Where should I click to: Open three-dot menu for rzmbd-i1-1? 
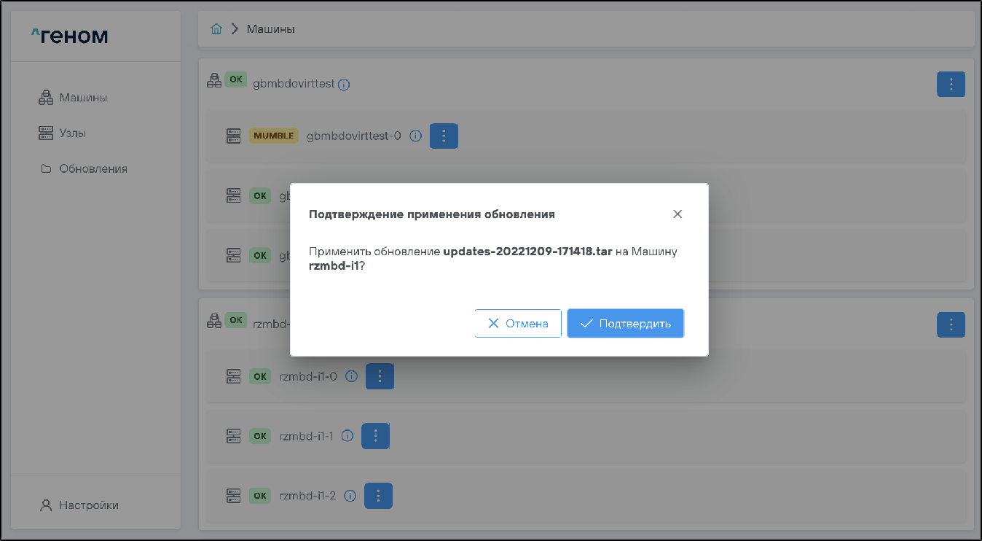(376, 436)
